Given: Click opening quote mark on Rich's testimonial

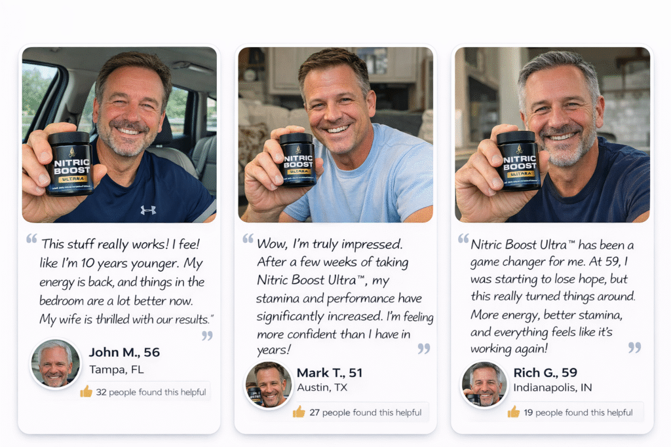Looking at the screenshot, I should 463,238.
